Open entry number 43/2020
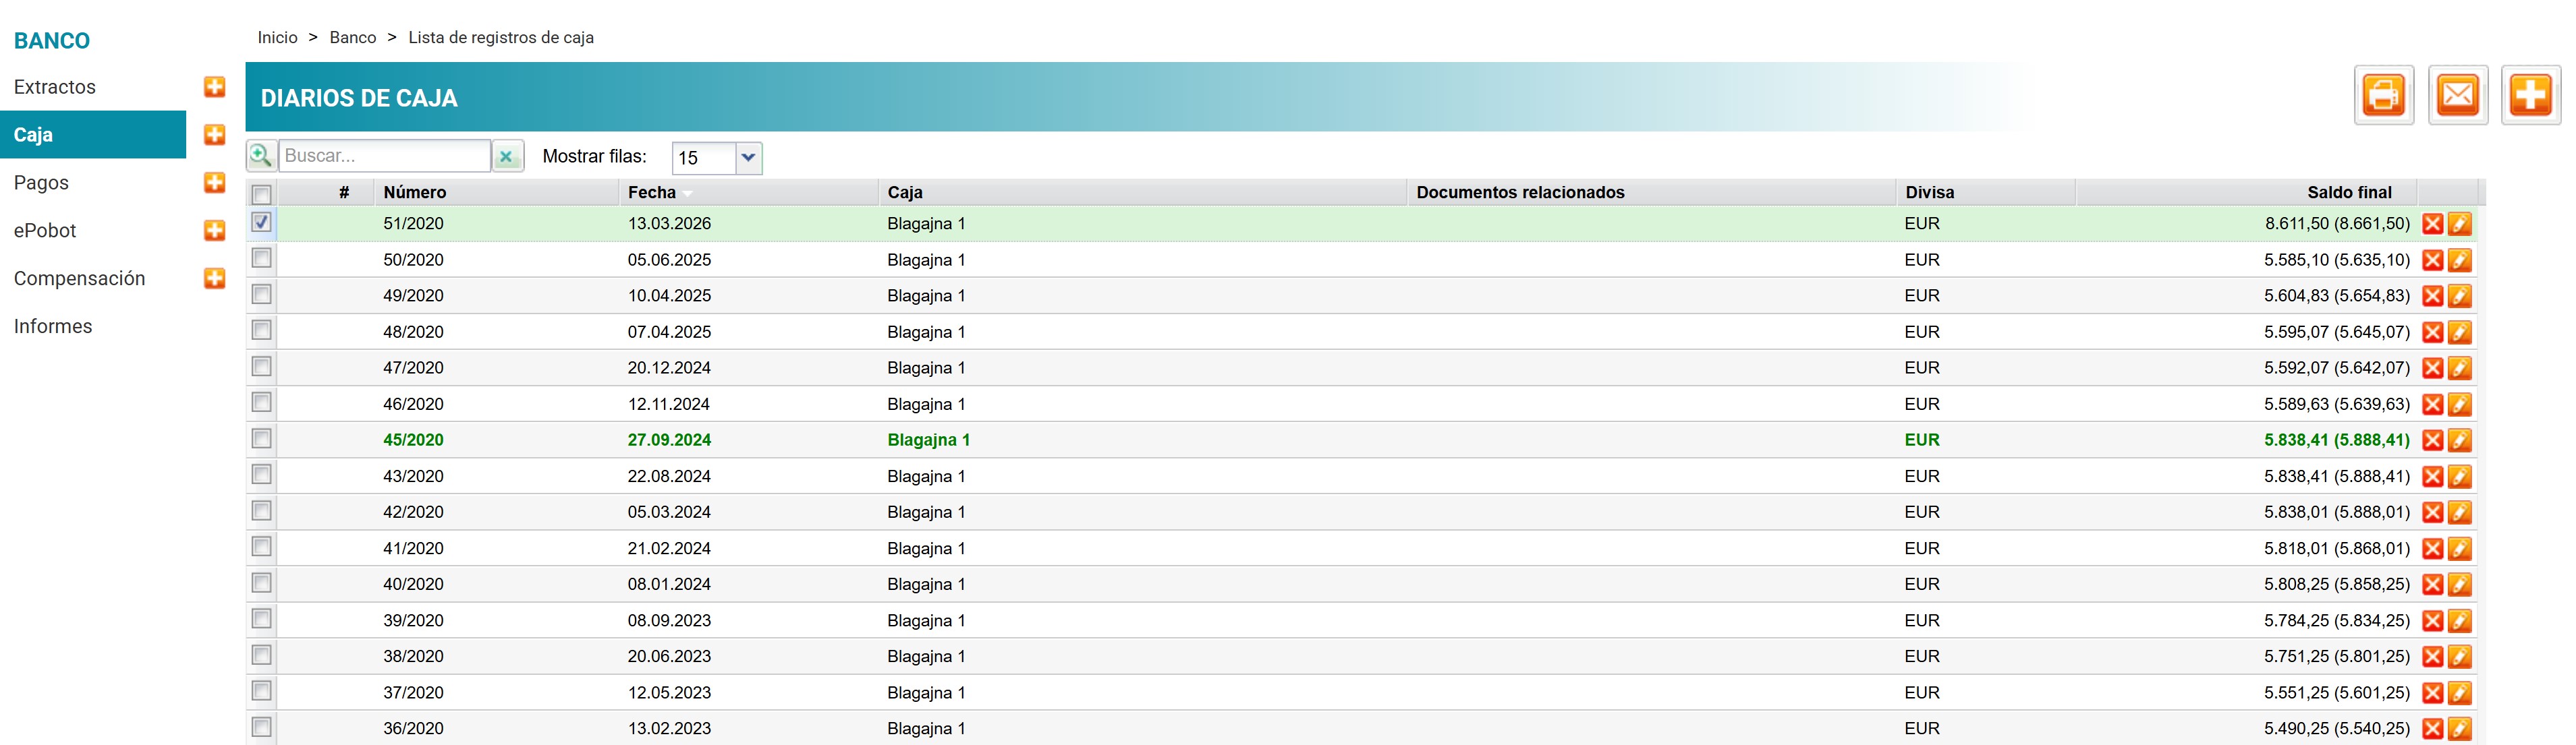2576x745 pixels. click(x=413, y=477)
